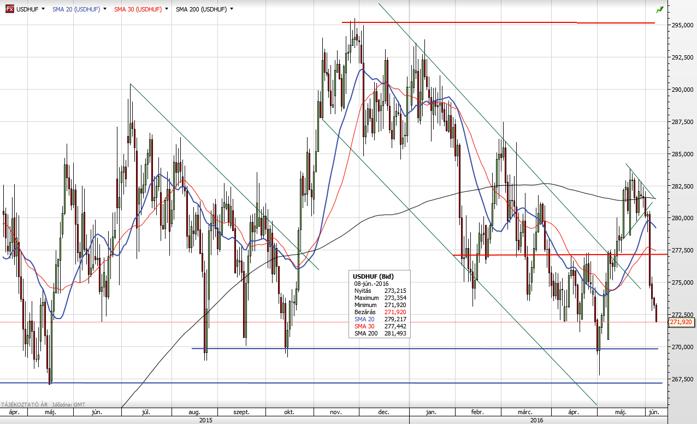Click the SMA 200 281,493 tooltip row
The width and height of the screenshot is (697, 424).
click(x=380, y=333)
